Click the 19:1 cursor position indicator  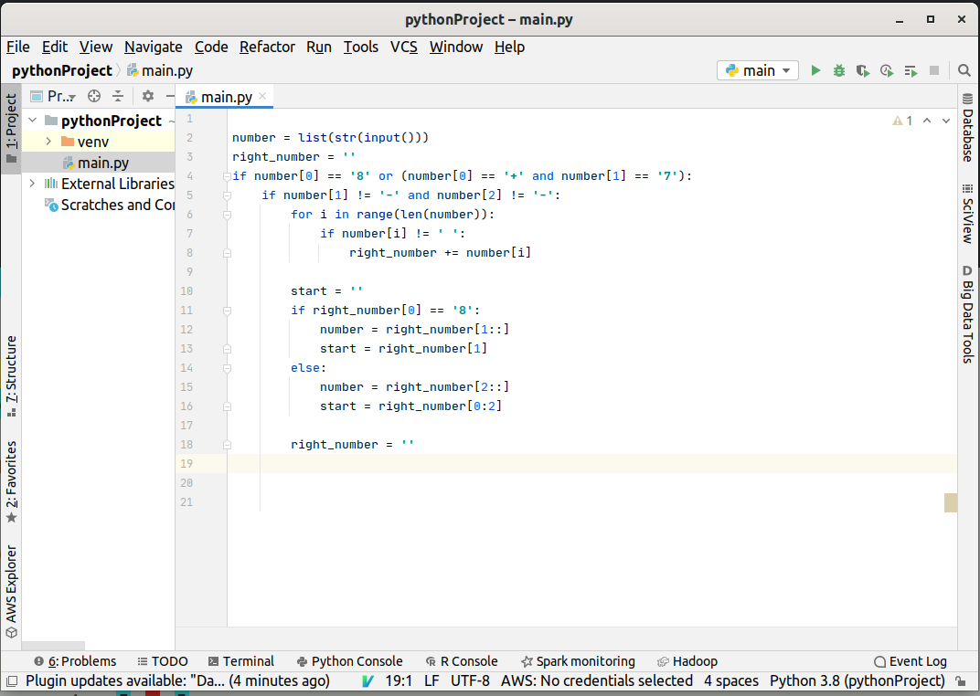(x=399, y=680)
